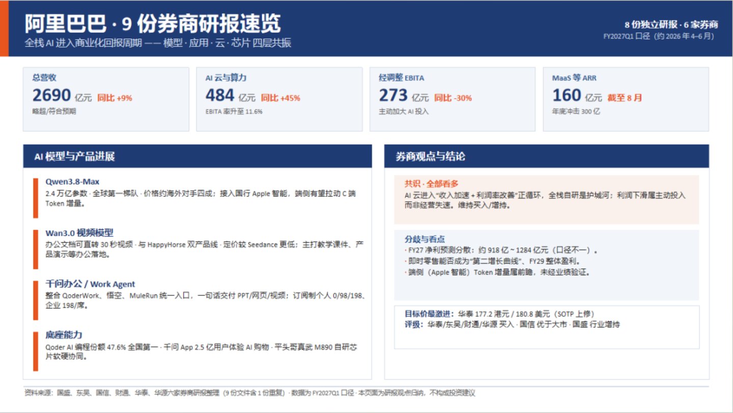The image size is (733, 413).
Task: Select the 分歧与看点 heading
Action: 425,239
